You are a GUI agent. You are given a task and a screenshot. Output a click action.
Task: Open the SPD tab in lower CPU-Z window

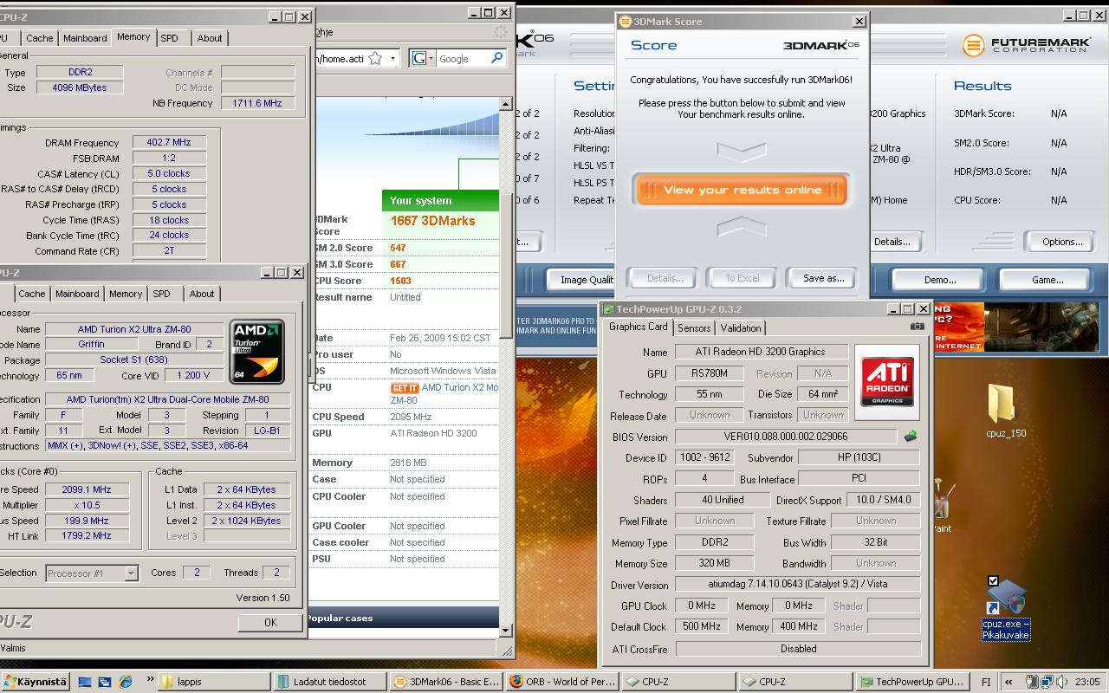(162, 294)
